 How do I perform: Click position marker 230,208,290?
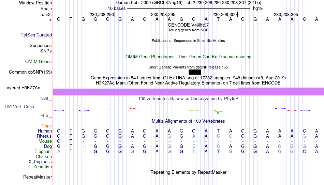tap(102, 14)
